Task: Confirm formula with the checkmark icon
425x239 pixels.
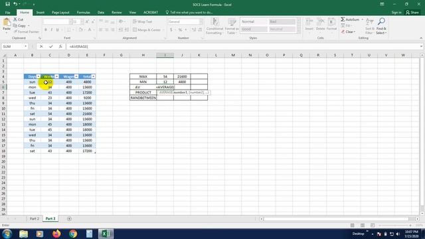Action: point(50,46)
